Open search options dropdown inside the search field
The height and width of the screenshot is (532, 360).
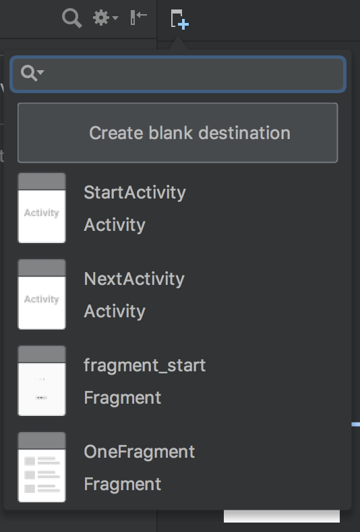[32, 73]
